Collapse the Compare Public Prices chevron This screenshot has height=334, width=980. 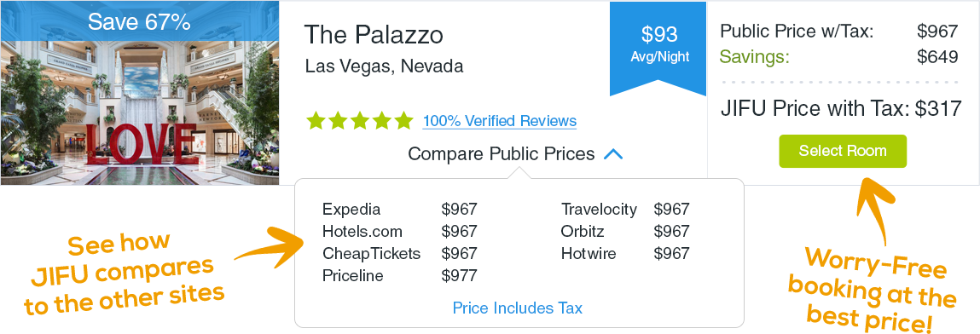[613, 153]
